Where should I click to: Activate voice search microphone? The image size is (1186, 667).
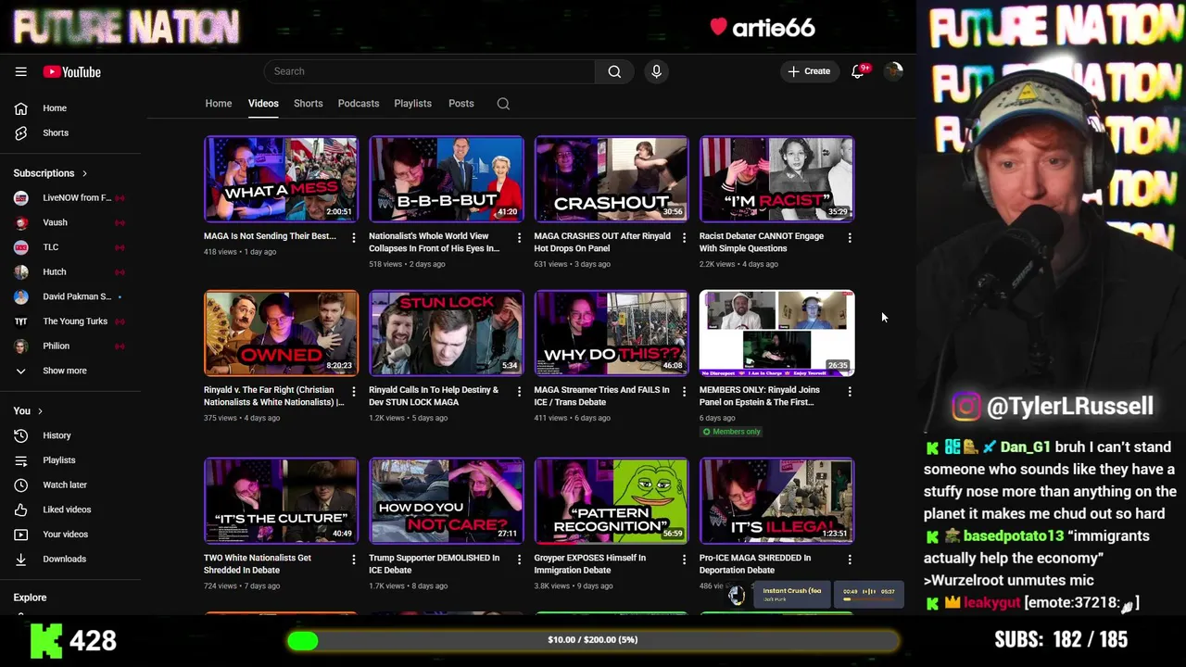pyautogui.click(x=656, y=71)
